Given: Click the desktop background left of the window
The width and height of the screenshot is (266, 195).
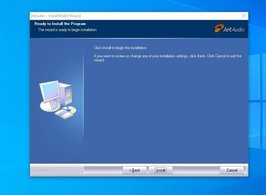Looking at the screenshot, I should pos(15,104).
